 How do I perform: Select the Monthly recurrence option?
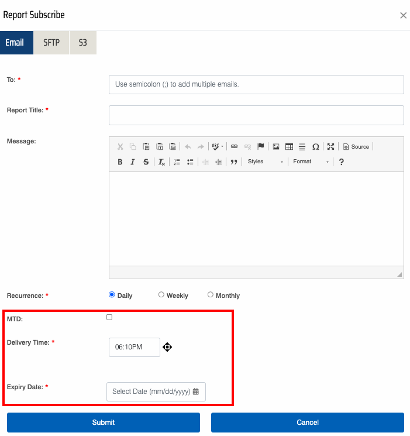[211, 295]
